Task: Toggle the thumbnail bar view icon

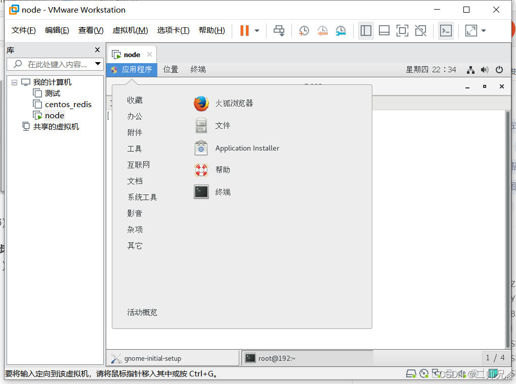Action: click(384, 31)
